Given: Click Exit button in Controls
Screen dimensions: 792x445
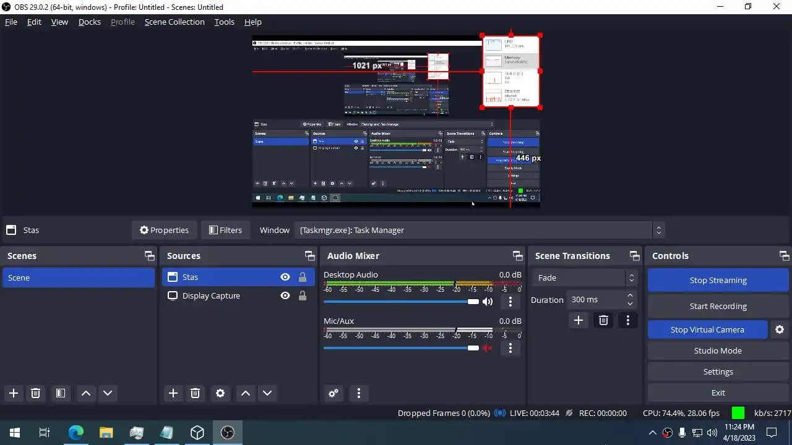Looking at the screenshot, I should pos(718,392).
